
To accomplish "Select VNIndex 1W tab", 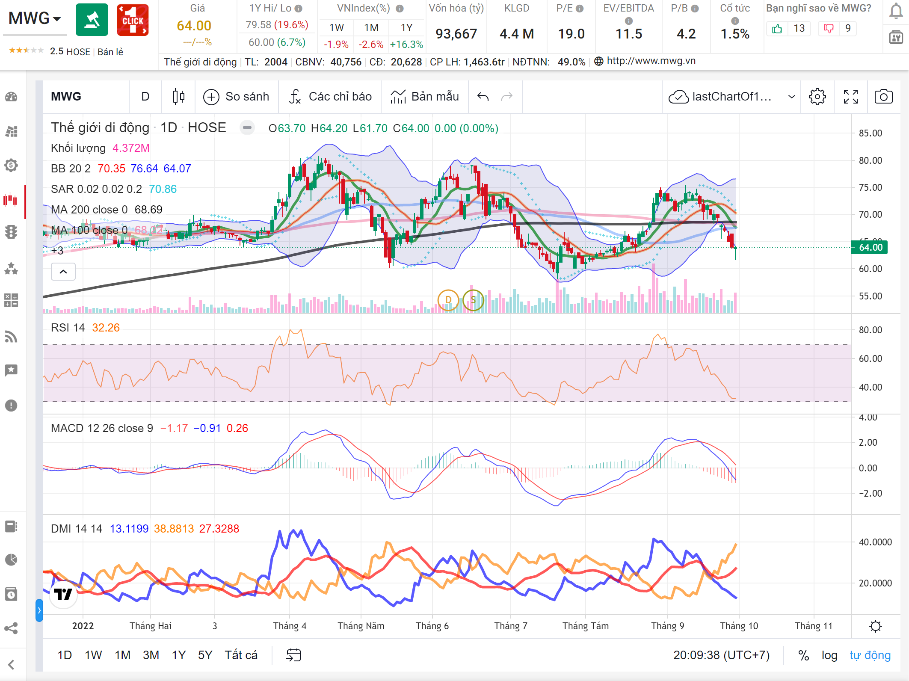I will [x=337, y=28].
